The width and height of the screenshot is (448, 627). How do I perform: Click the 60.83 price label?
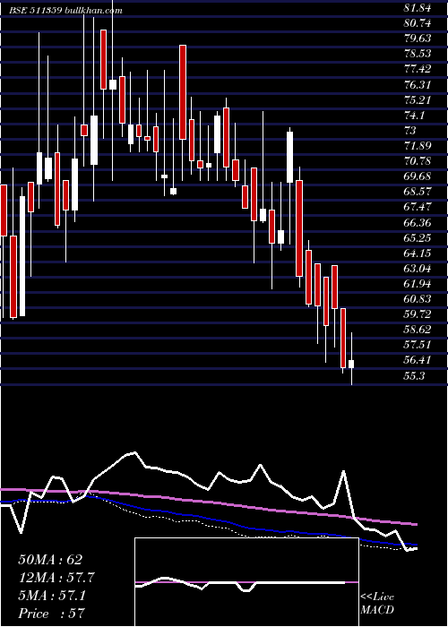pos(418,299)
